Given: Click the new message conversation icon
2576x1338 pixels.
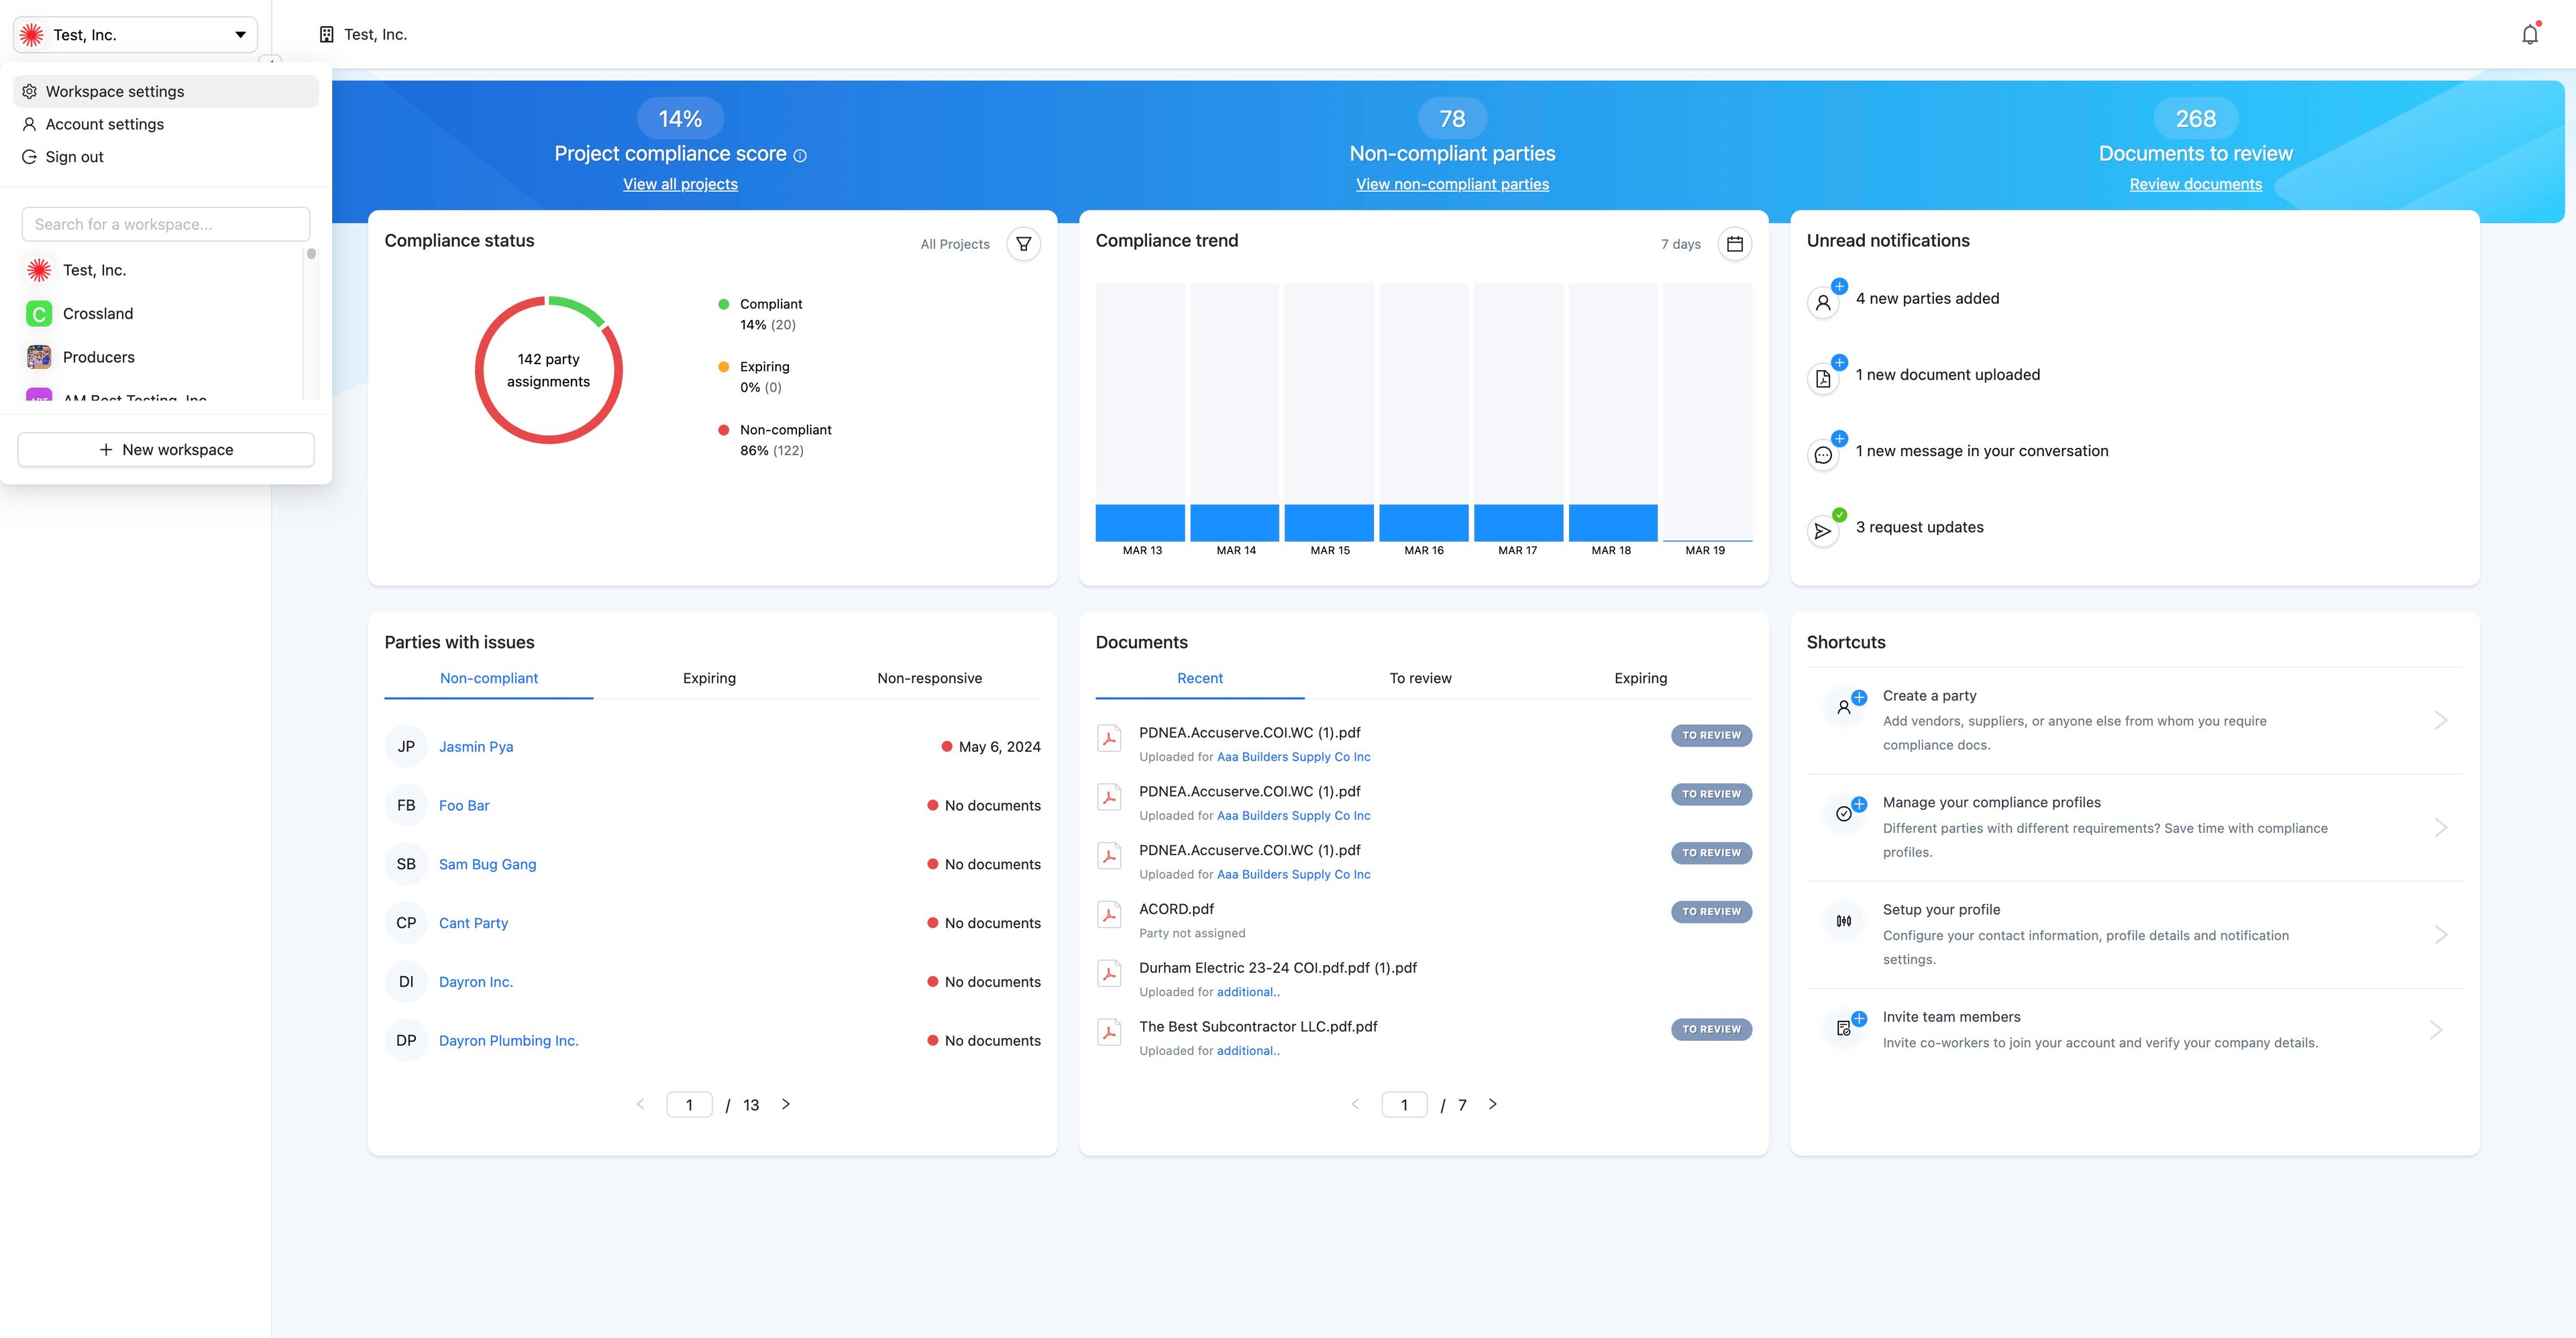Looking at the screenshot, I should point(1823,455).
